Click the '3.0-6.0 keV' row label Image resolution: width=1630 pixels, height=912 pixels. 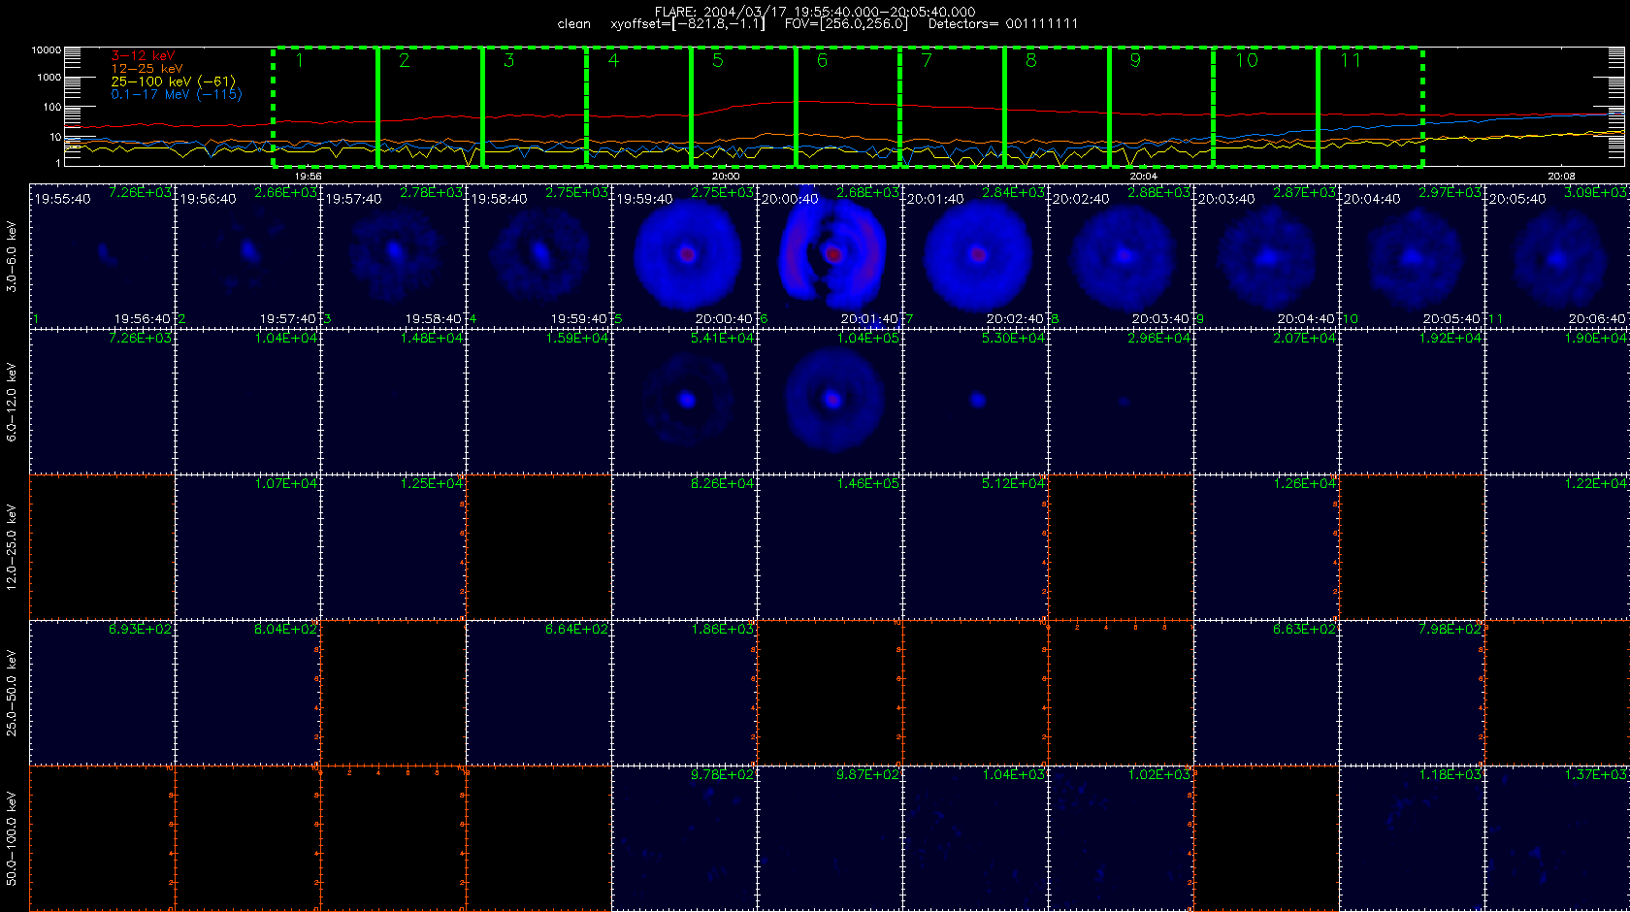pos(12,256)
